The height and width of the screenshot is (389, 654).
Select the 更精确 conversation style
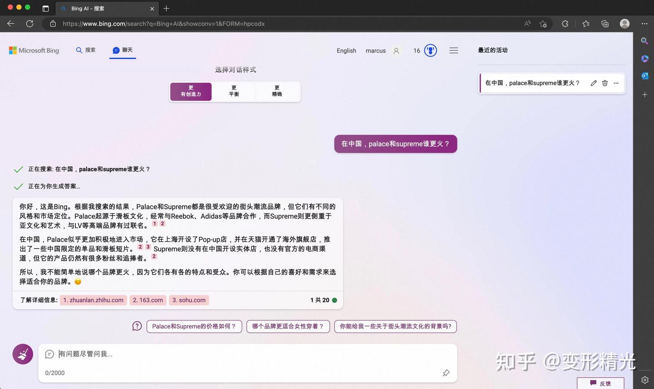tap(277, 91)
